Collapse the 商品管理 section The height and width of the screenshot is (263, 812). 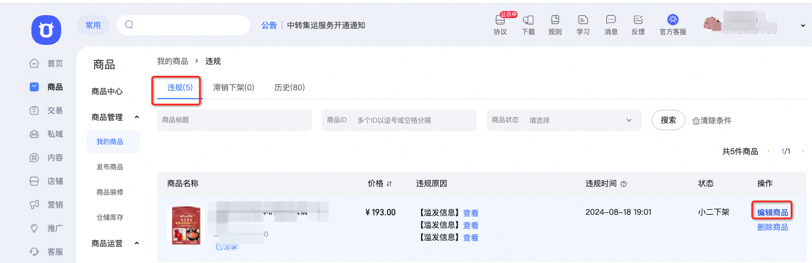click(137, 117)
